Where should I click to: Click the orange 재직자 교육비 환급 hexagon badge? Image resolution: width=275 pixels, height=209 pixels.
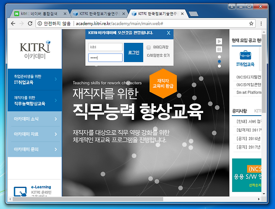163,83
